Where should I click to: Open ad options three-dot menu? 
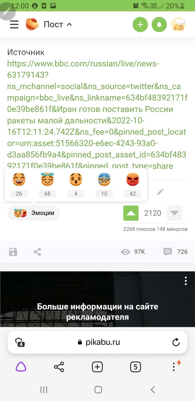pyautogui.click(x=186, y=281)
